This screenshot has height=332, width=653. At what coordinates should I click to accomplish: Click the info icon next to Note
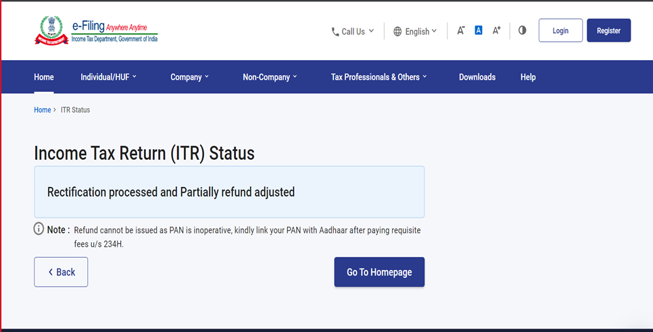pyautogui.click(x=39, y=229)
